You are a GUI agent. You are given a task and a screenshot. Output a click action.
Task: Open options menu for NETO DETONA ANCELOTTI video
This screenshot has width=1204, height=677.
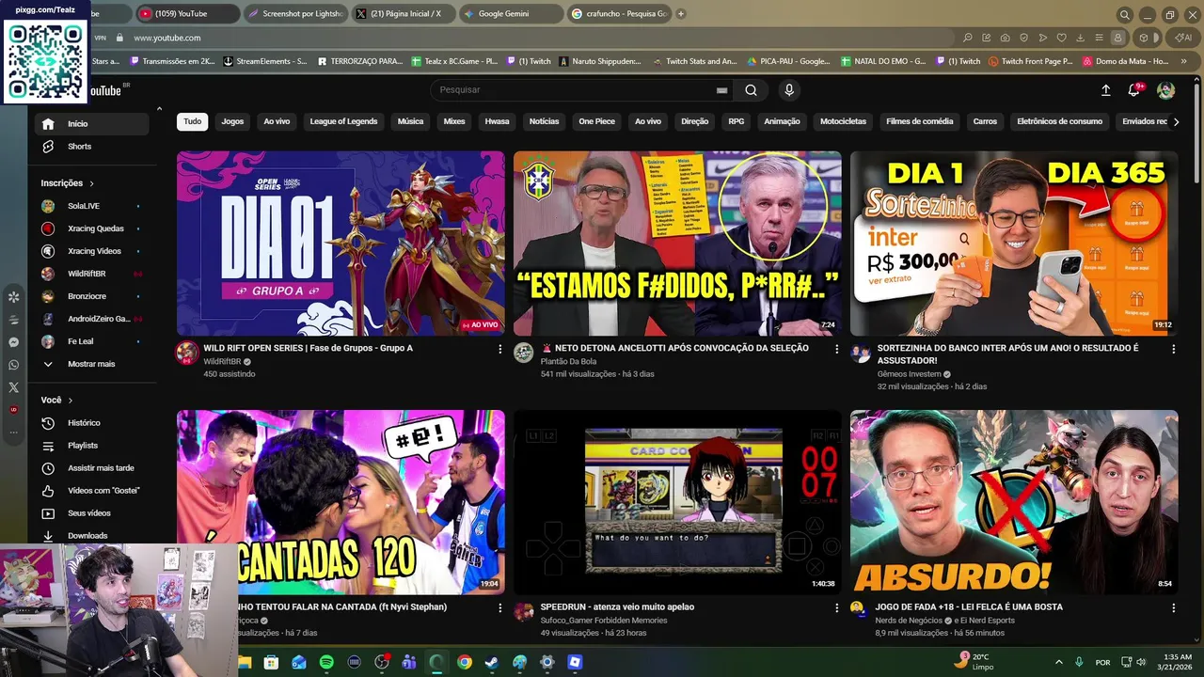(836, 349)
